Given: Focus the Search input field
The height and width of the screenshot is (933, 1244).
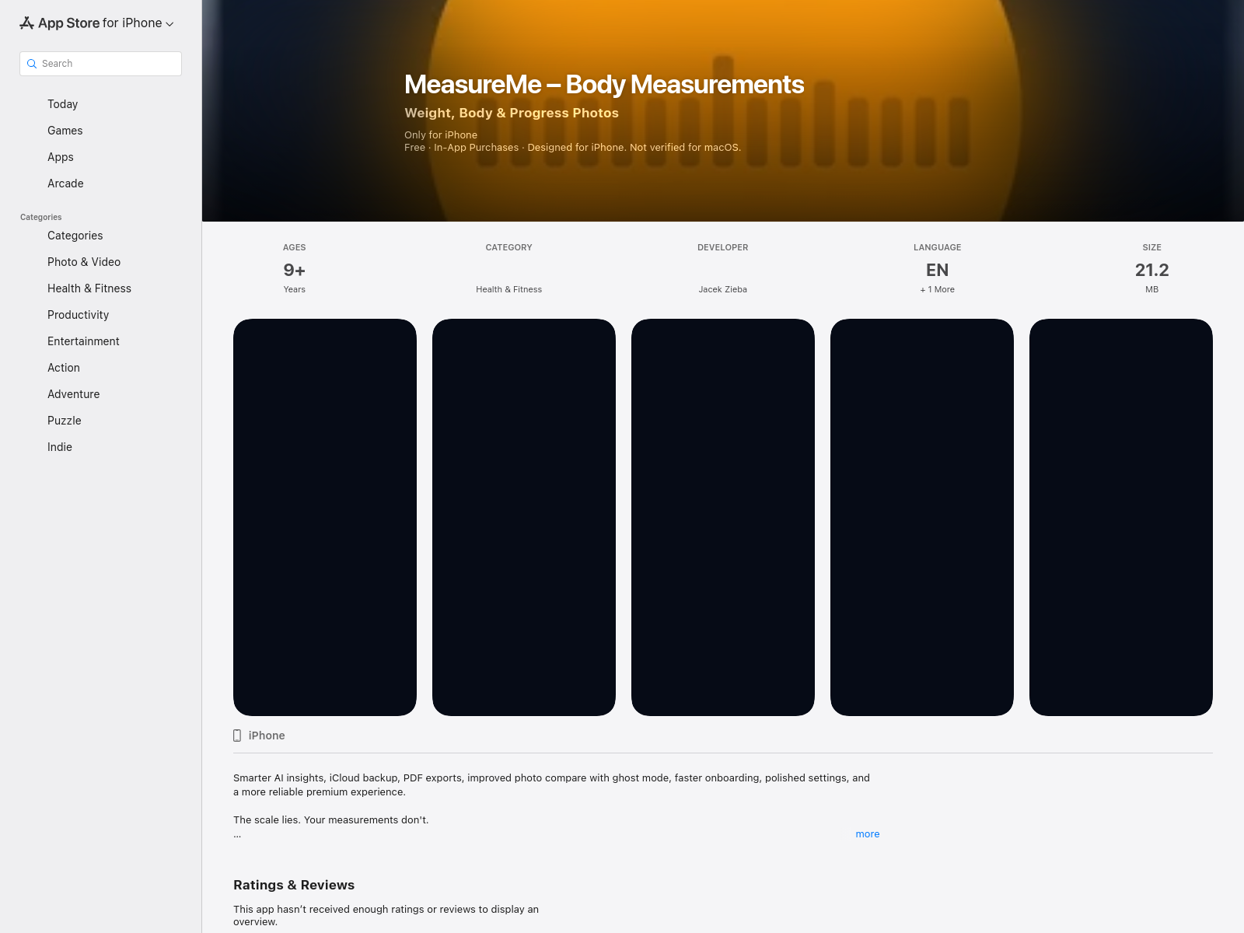Looking at the screenshot, I should [x=109, y=64].
